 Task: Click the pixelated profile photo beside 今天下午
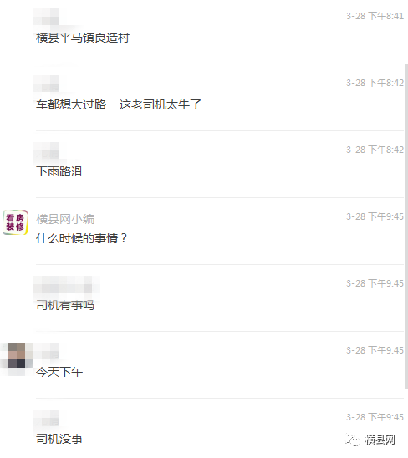pos(17,355)
